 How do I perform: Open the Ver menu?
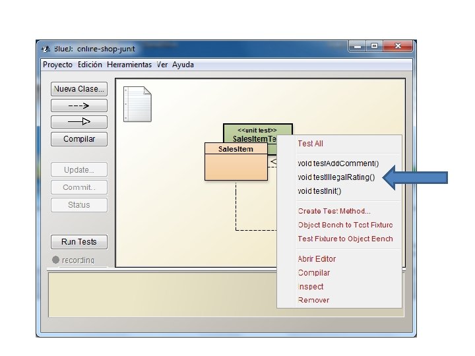click(162, 65)
